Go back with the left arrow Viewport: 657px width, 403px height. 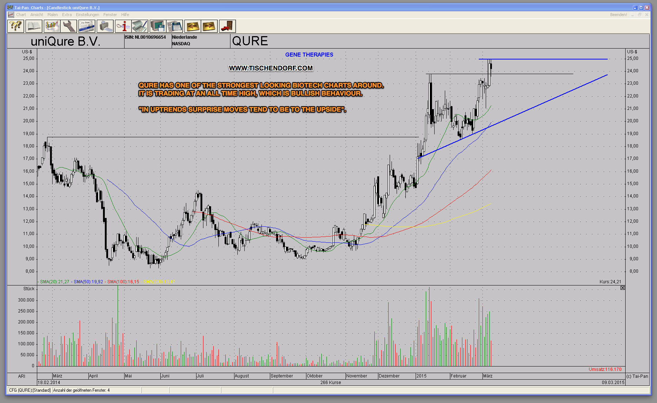click(x=192, y=26)
